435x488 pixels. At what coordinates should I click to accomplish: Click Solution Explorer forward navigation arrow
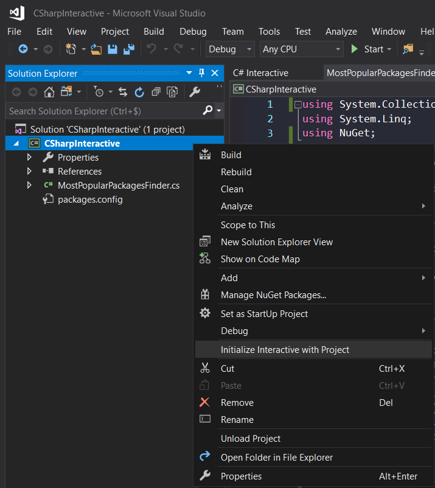coord(33,92)
